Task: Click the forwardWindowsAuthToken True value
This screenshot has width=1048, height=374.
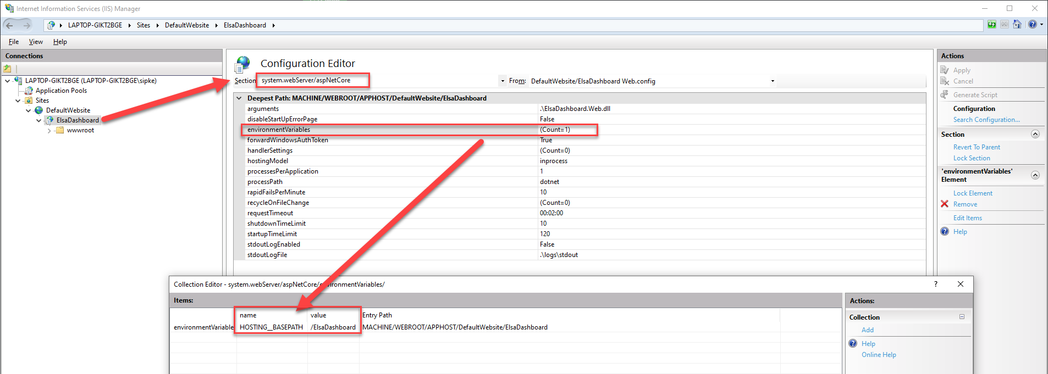Action: point(546,140)
